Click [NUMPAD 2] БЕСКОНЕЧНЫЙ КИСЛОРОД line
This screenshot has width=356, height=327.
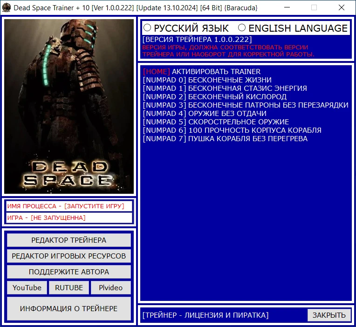214,97
